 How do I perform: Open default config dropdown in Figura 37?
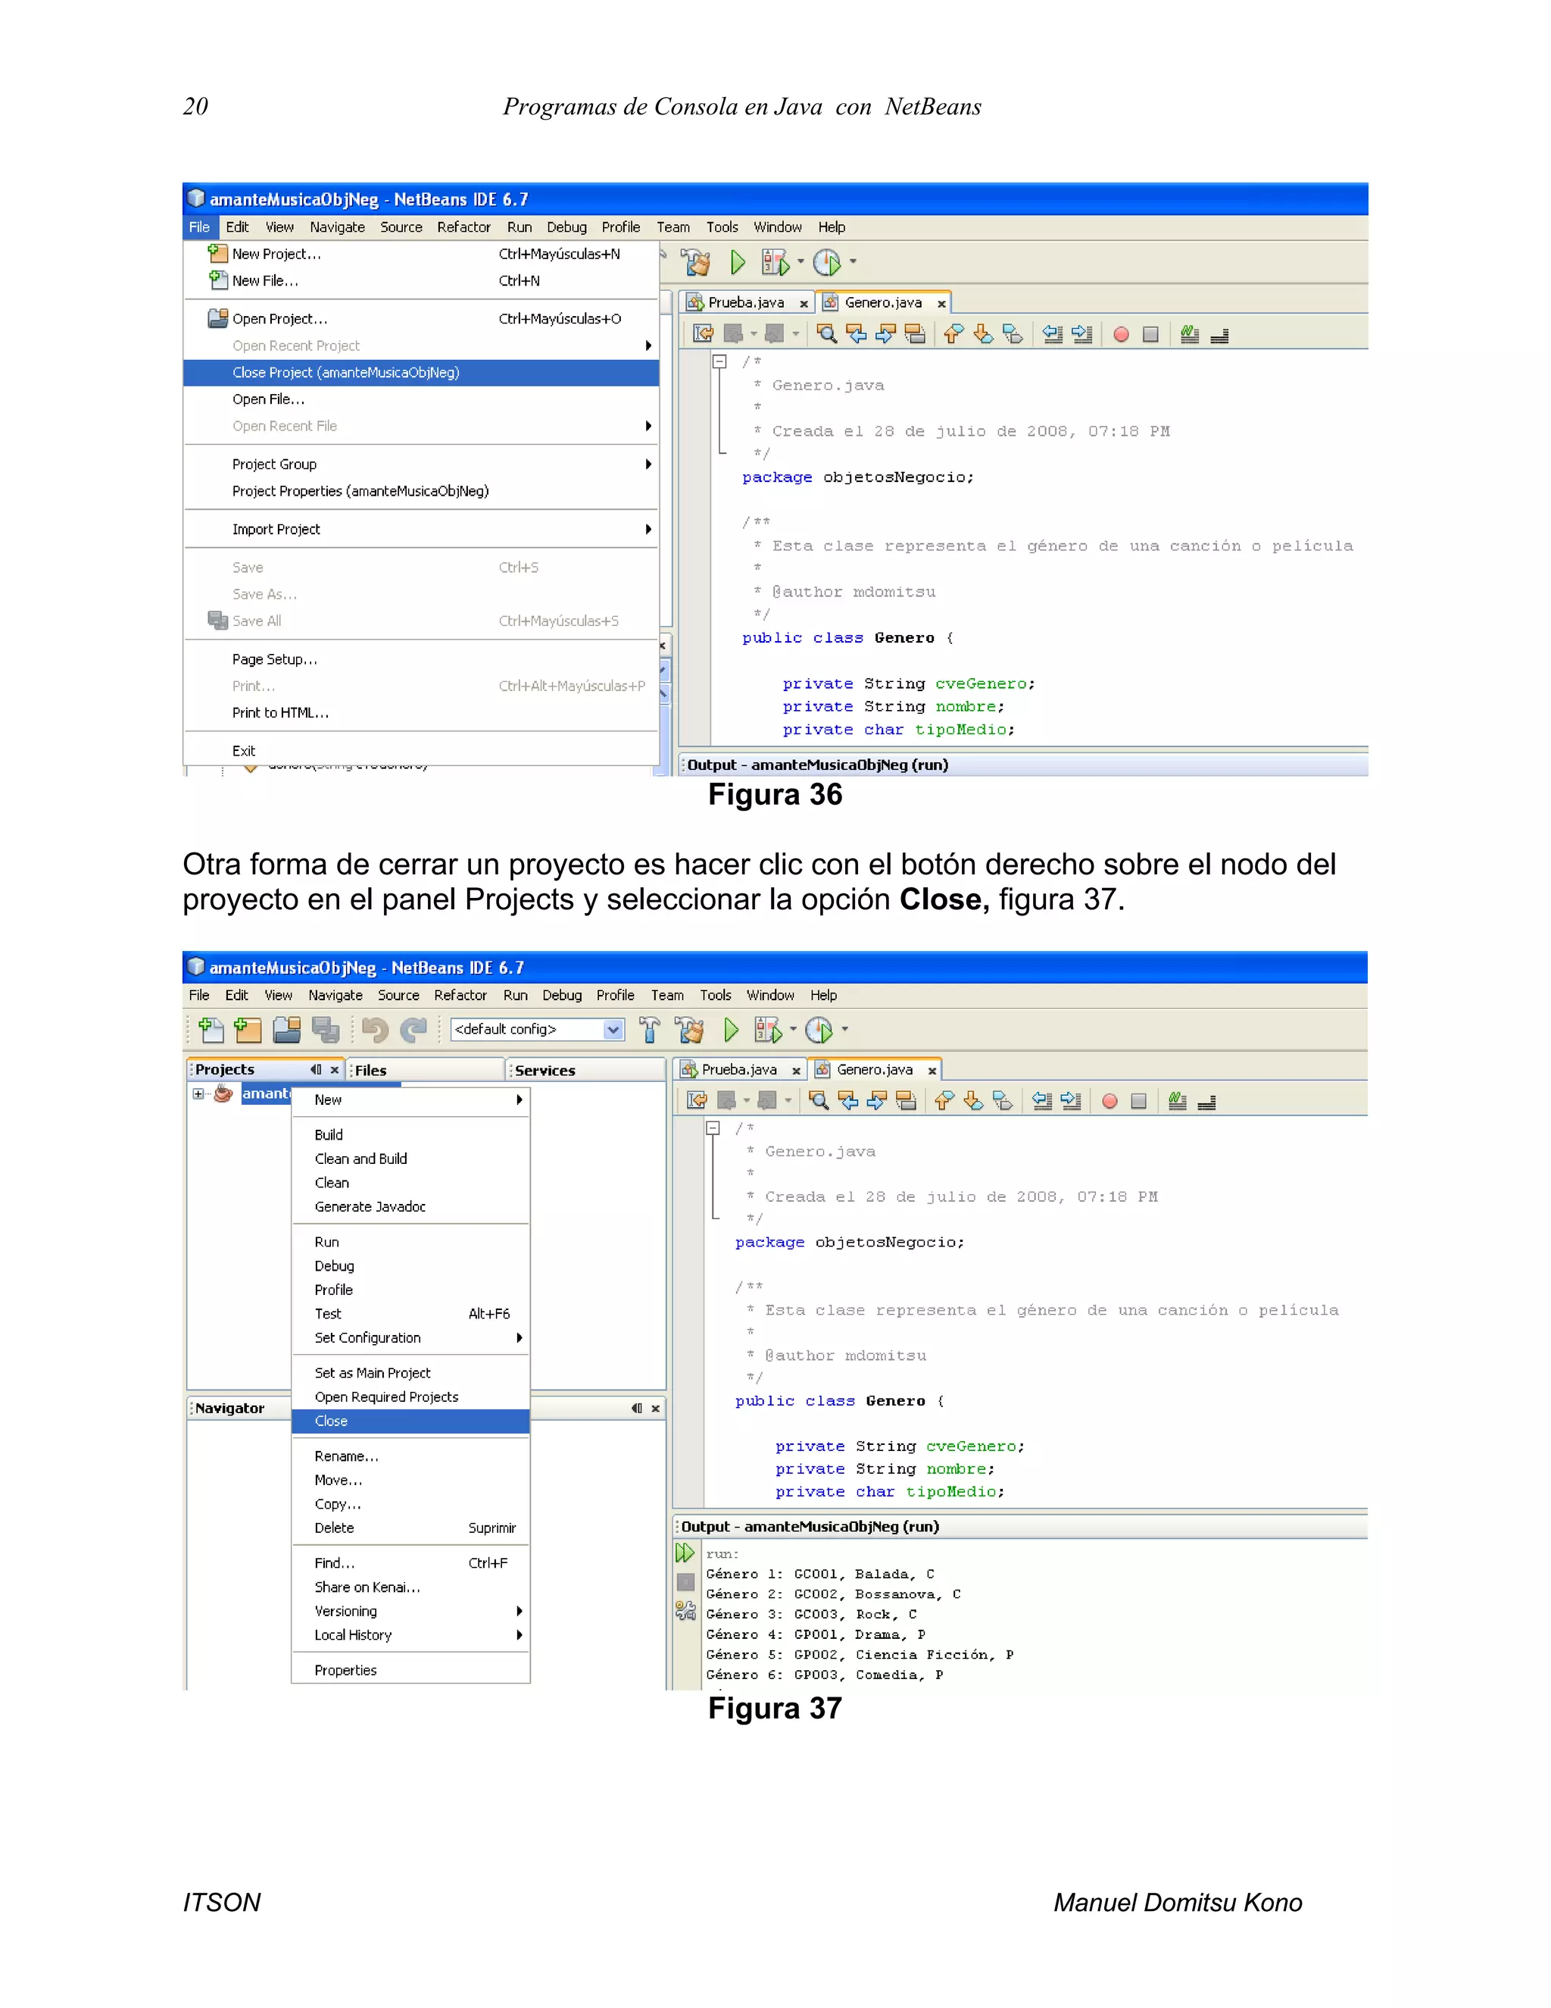(x=613, y=1030)
